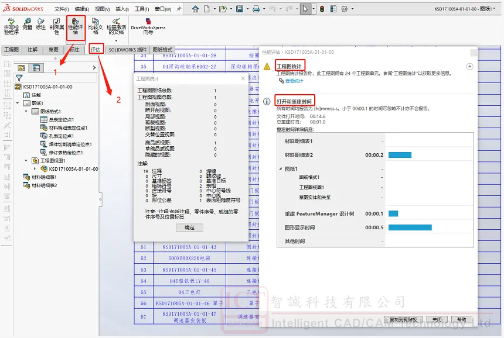Open the dropdown under 检查激活的文档

[x=117, y=41]
